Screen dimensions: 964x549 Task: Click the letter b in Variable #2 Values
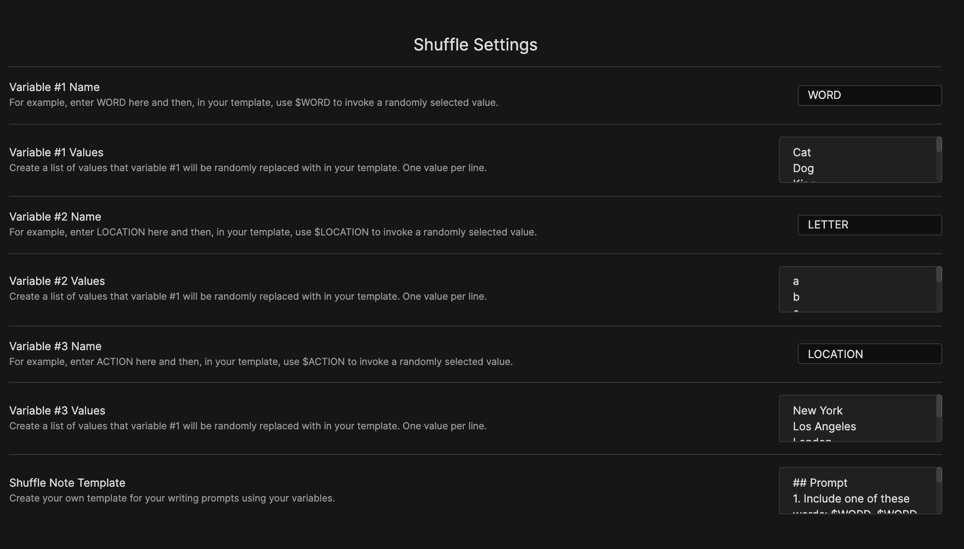click(x=796, y=297)
